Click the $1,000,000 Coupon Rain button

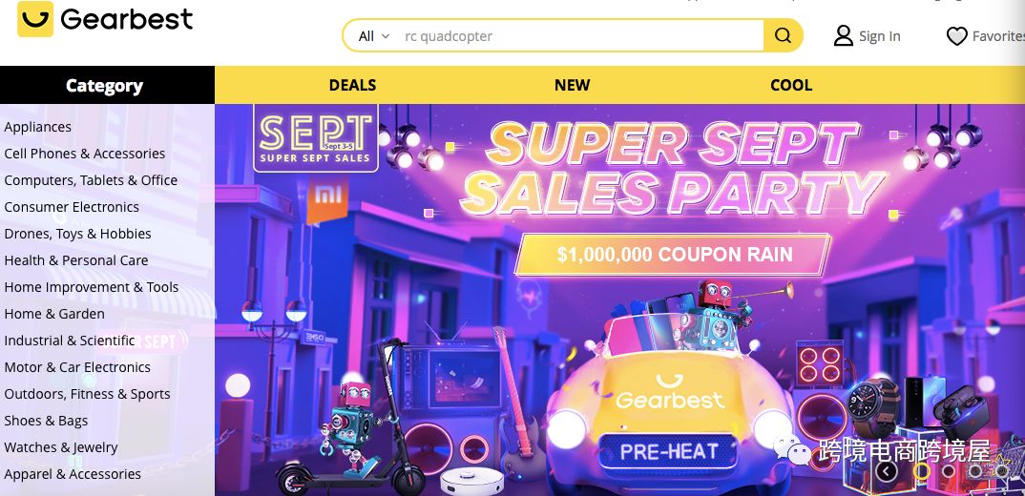(x=673, y=255)
